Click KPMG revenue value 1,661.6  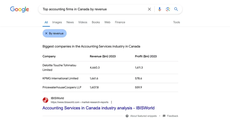(x=94, y=78)
